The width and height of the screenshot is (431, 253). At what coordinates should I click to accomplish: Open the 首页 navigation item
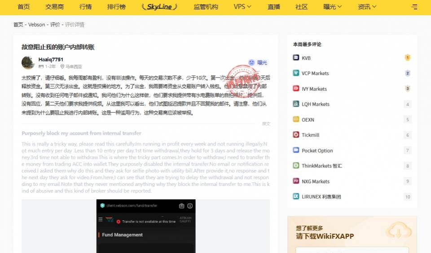click(24, 7)
